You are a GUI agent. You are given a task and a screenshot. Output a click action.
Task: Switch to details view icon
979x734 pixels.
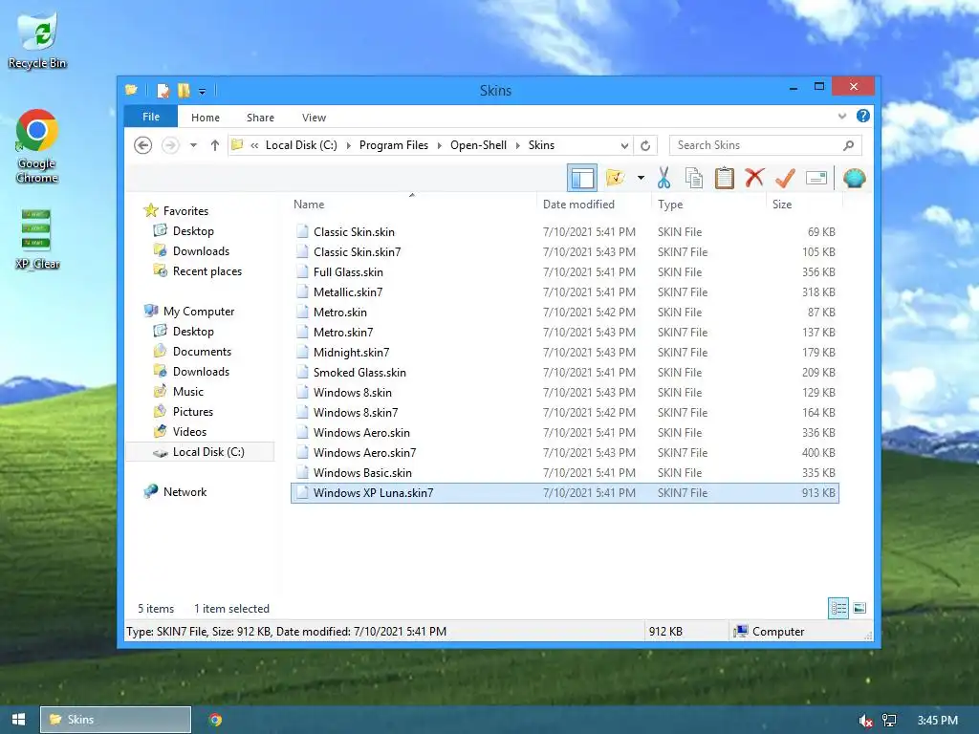838,608
